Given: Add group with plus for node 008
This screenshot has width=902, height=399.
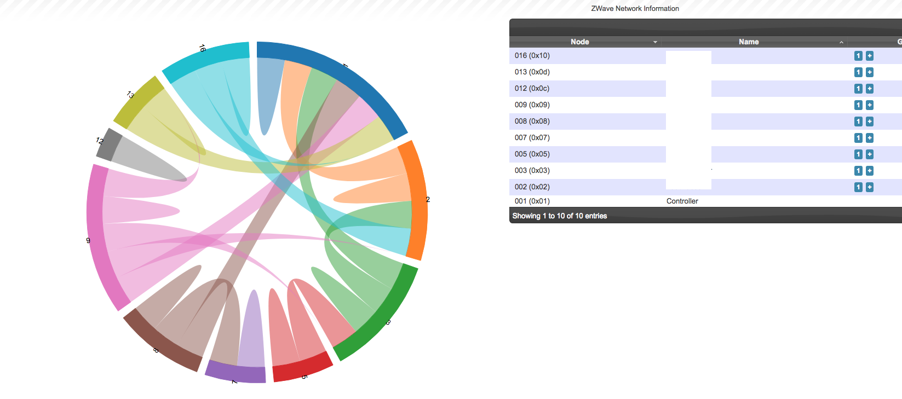Looking at the screenshot, I should pyautogui.click(x=869, y=122).
